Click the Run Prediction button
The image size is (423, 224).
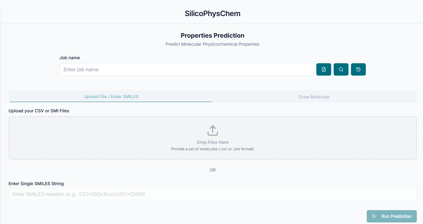tap(391, 216)
